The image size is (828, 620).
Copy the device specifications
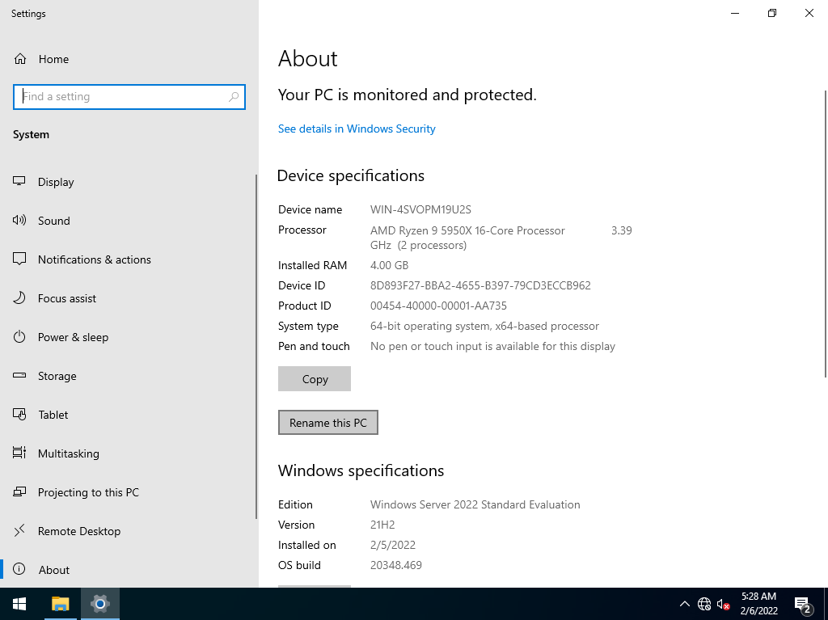click(315, 379)
